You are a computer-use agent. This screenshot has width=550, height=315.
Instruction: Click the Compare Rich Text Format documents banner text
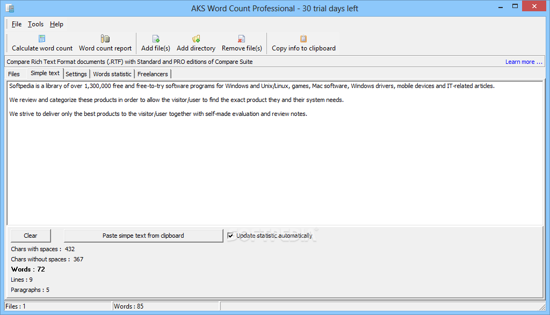(x=129, y=62)
